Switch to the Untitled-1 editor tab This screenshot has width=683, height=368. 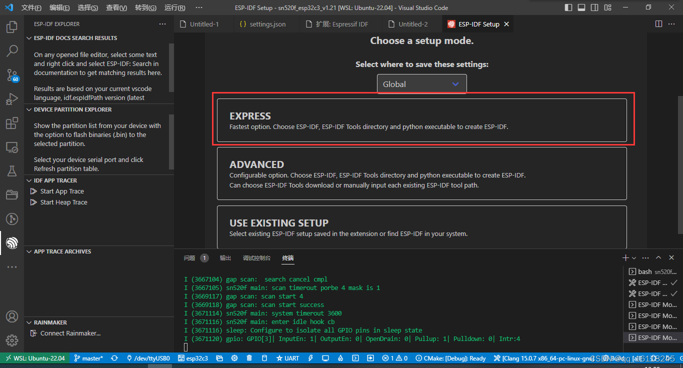click(x=203, y=24)
